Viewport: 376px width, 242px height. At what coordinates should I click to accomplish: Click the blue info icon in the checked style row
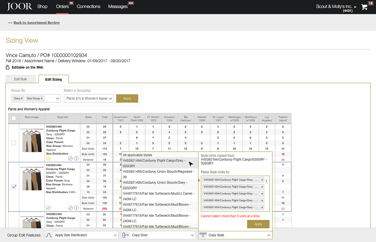[x=76, y=208]
